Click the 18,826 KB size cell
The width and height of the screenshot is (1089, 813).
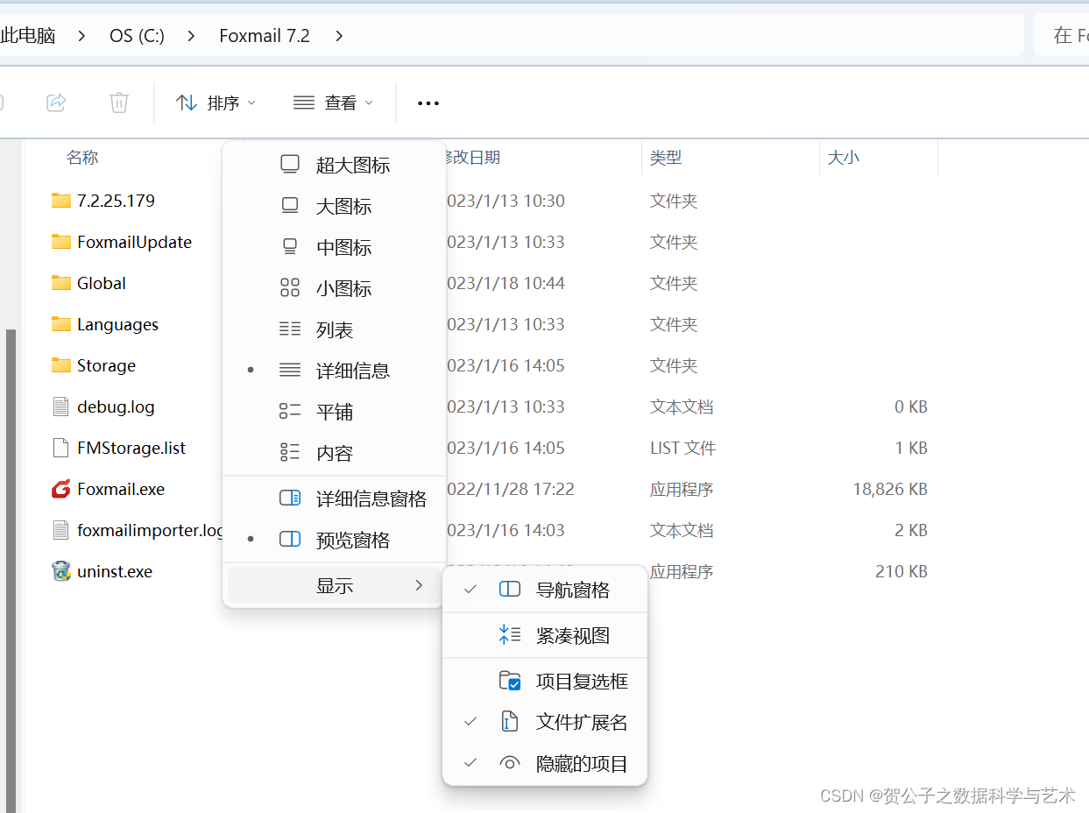click(x=890, y=489)
